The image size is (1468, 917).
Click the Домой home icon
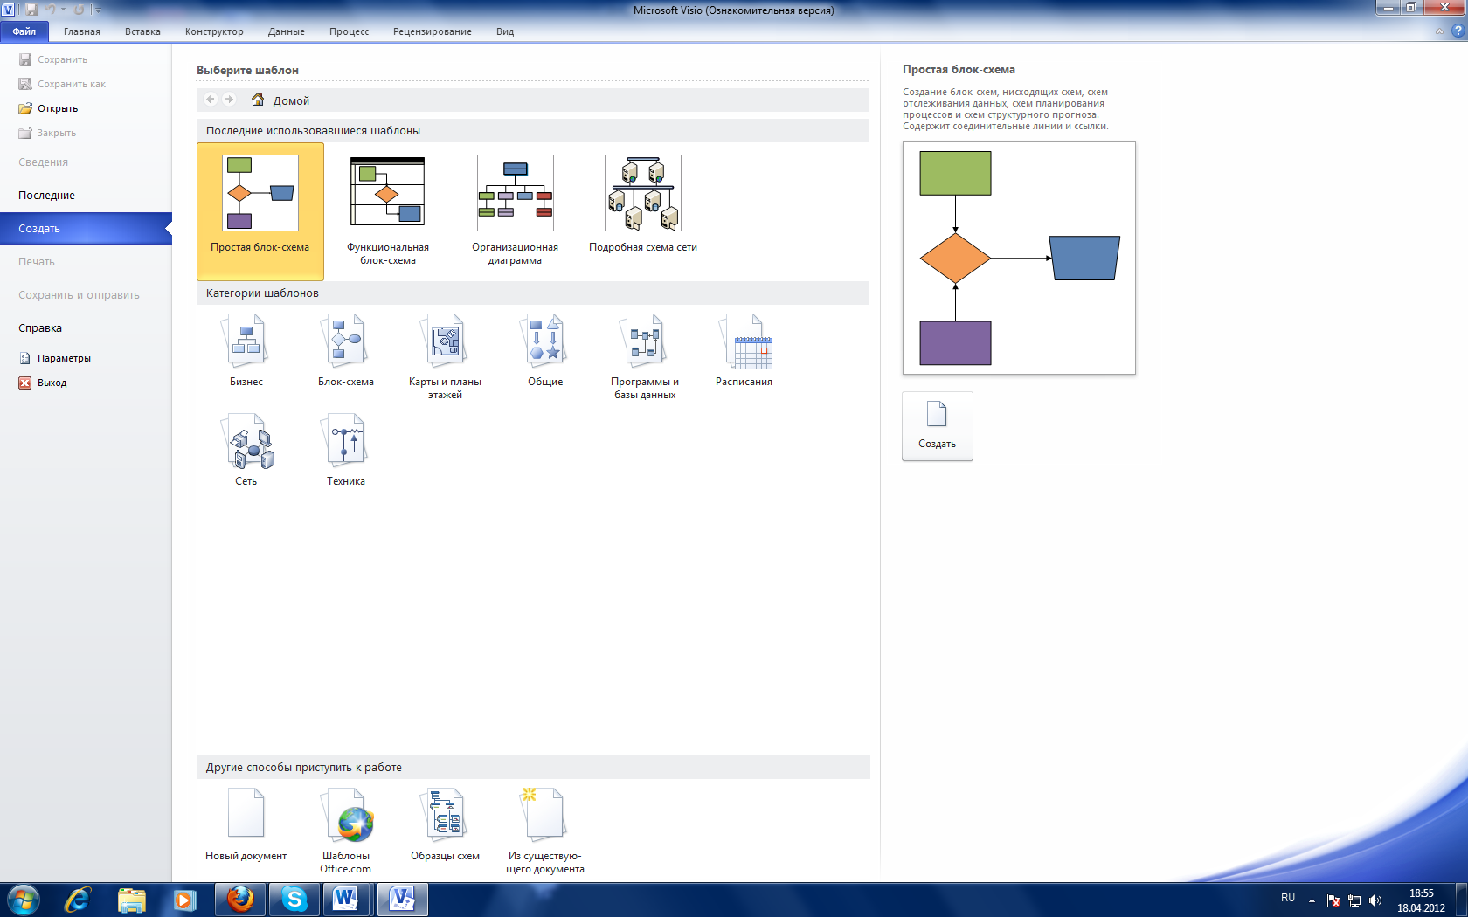pyautogui.click(x=258, y=100)
